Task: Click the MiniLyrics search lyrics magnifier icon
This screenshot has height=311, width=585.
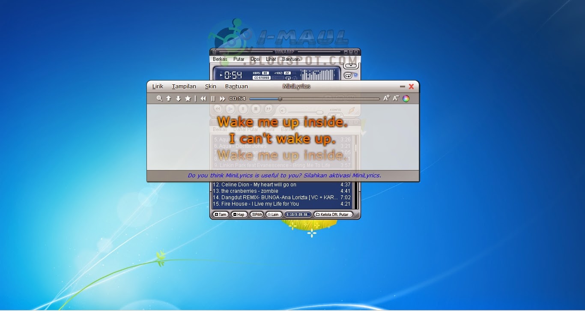Action: coord(159,99)
